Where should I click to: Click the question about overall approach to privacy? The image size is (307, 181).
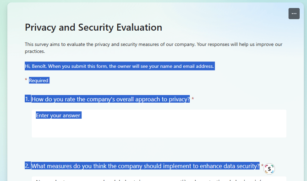(x=110, y=99)
